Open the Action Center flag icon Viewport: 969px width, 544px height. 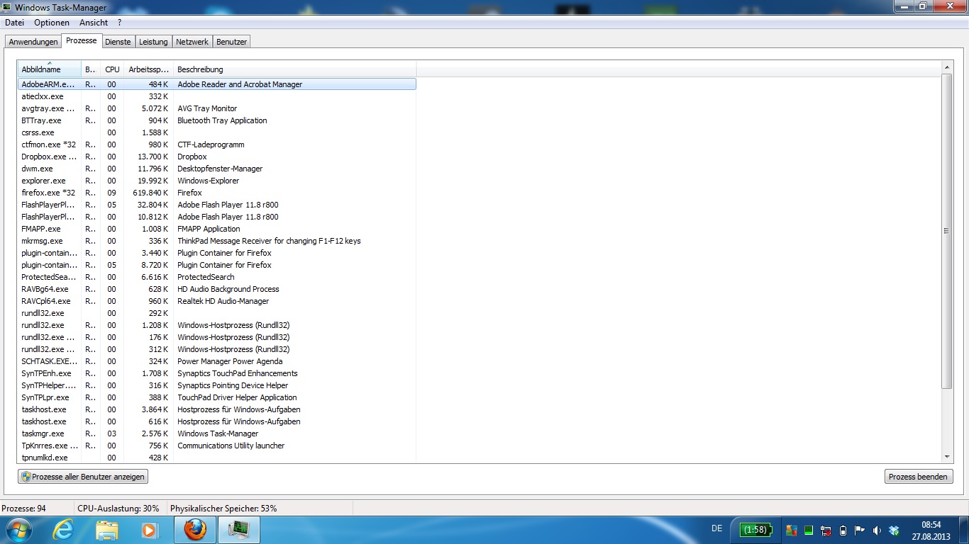coord(860,531)
